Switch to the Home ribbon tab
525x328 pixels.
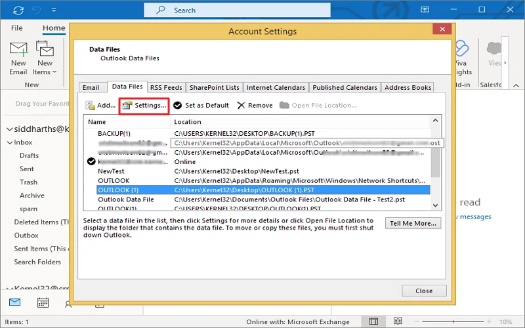pyautogui.click(x=54, y=28)
